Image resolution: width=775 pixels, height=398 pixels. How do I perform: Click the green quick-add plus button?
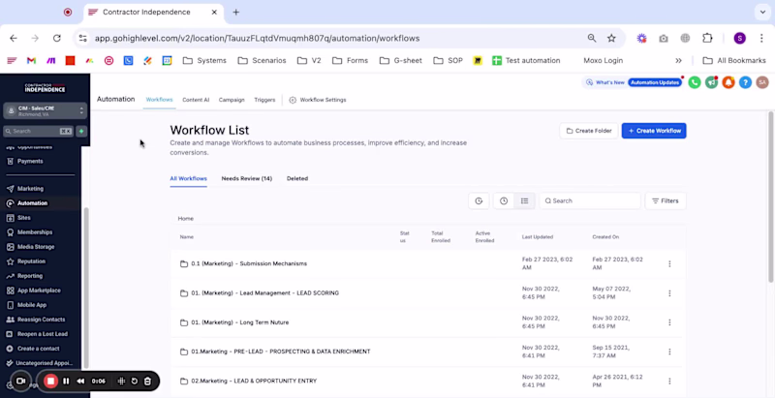81,132
